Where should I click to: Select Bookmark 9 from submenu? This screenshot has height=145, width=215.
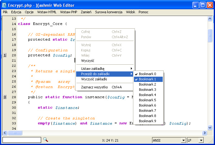[x=148, y=121]
